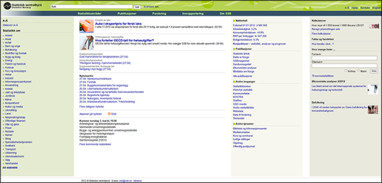This screenshot has height=183, width=382.
Task: Select the Kvinne radio button
Action: pyautogui.click(x=346, y=71)
